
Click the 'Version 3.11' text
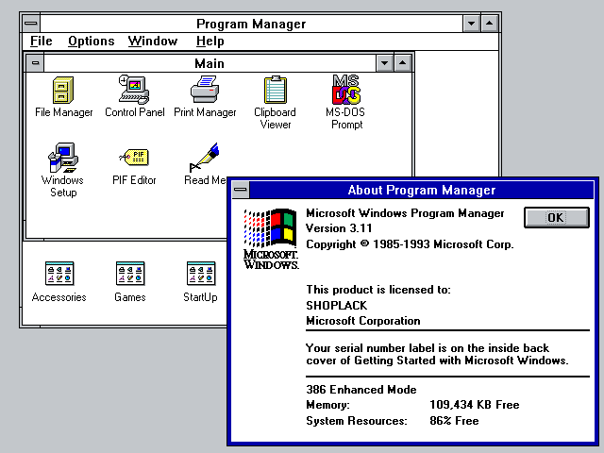click(339, 228)
